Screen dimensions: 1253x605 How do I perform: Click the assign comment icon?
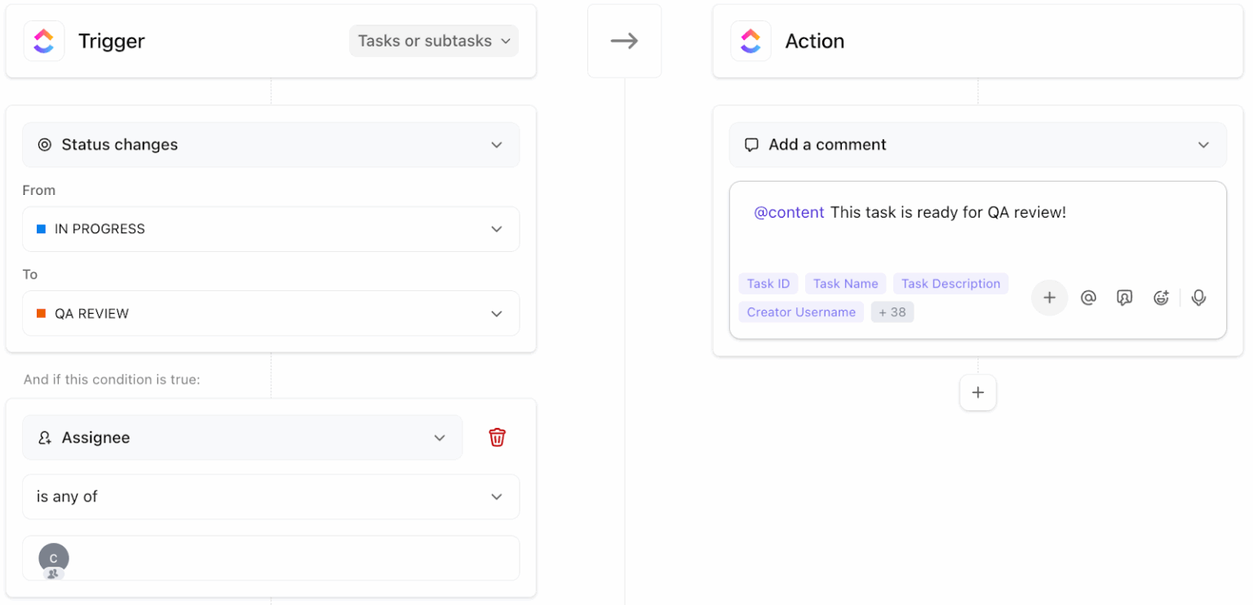(1125, 298)
